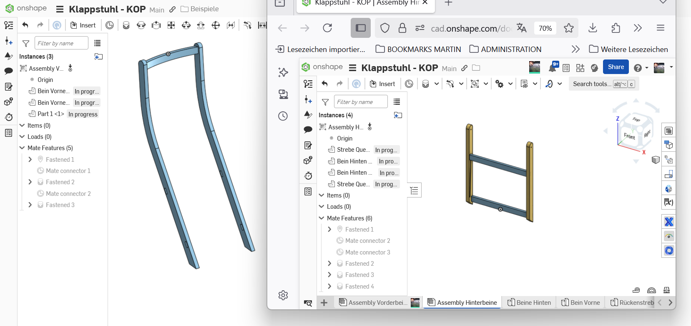Open the App Store grid icon
This screenshot has width=691, height=326.
click(x=580, y=68)
